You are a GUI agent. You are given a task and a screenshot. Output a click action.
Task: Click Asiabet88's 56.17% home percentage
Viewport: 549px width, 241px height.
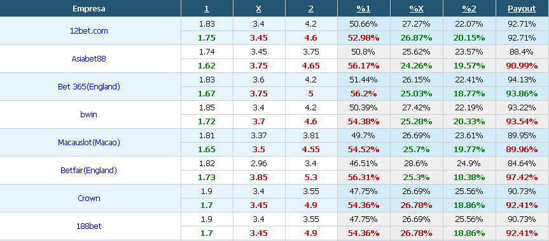pos(363,66)
